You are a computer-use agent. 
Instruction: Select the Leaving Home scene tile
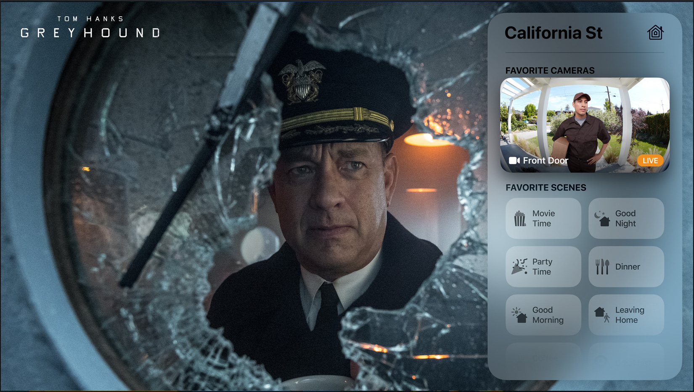click(626, 315)
